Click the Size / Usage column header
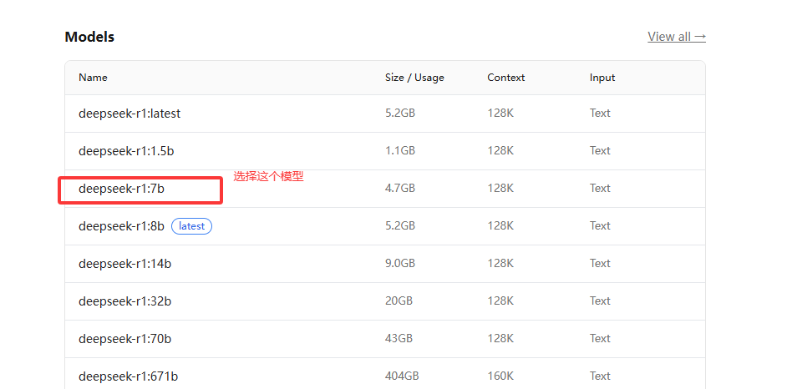Screen dimensions: 787x389 coord(414,78)
